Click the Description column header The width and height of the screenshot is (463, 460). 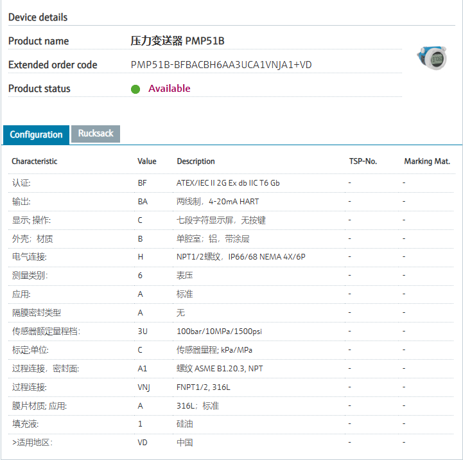[x=196, y=161]
